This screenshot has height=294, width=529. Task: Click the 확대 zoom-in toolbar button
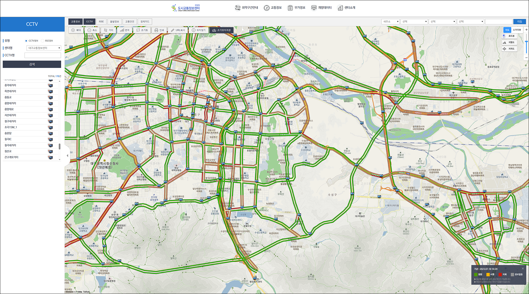pos(76,30)
